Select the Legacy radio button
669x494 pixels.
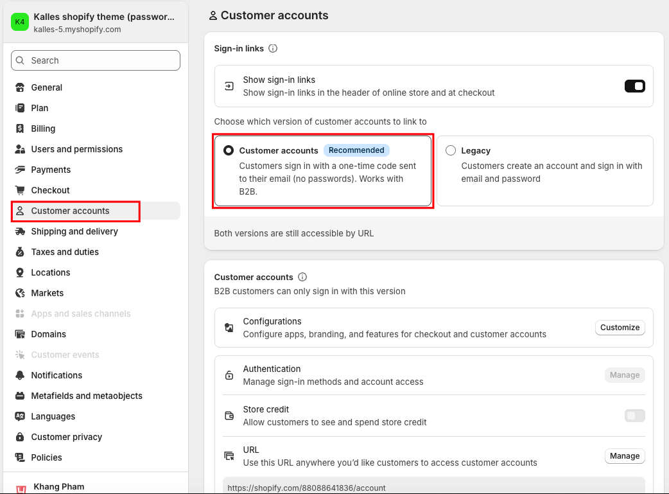click(451, 150)
